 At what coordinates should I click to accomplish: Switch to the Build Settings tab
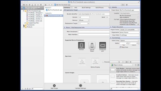pos(86,8)
